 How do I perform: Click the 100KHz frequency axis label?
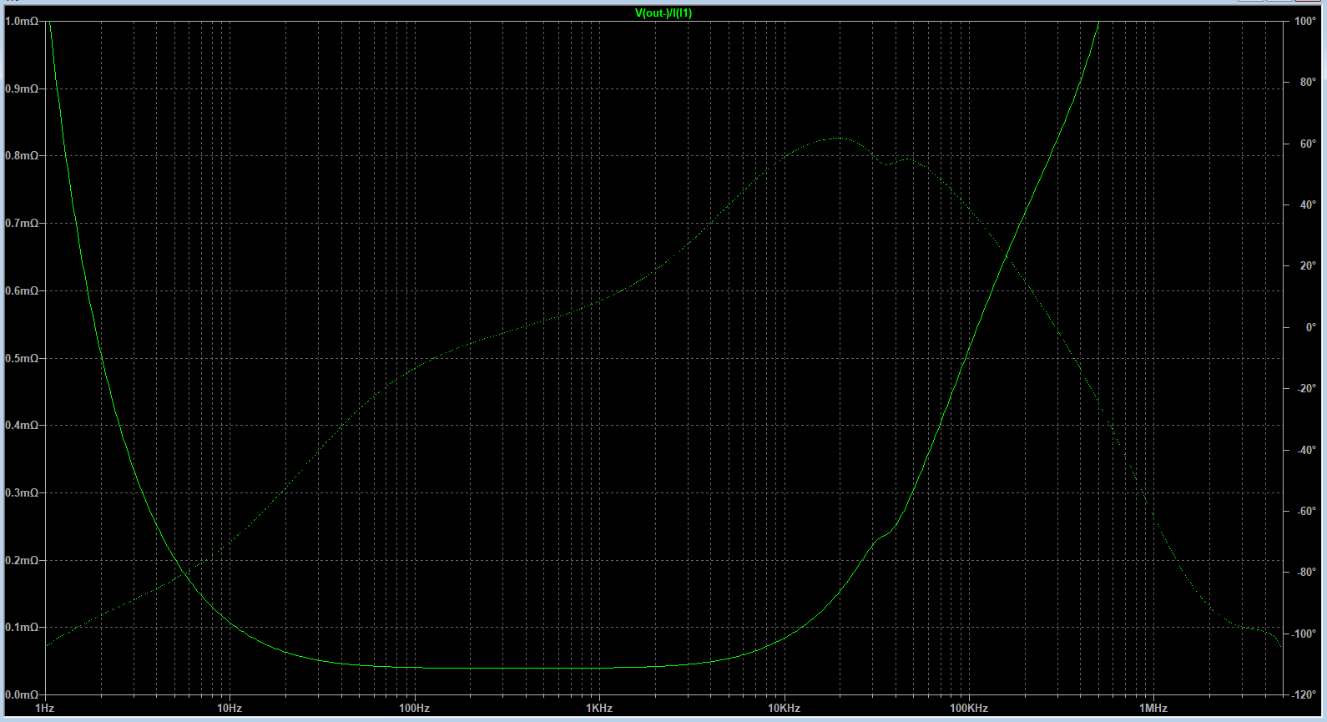coord(969,708)
